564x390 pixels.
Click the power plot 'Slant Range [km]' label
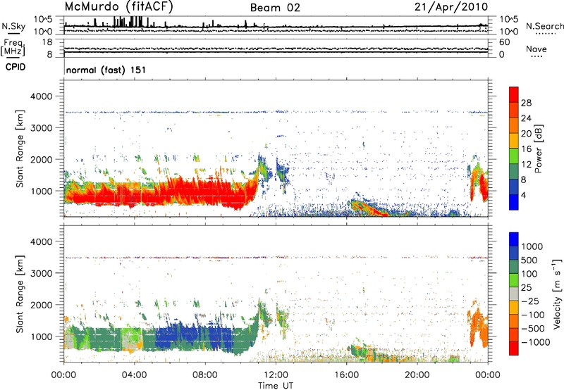[x=20, y=149]
